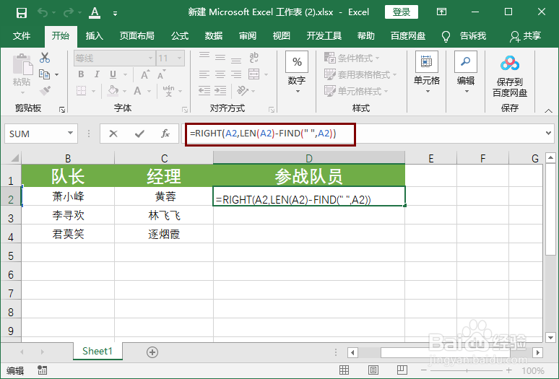Switch to the 公式 tab
The height and width of the screenshot is (379, 559).
(180, 36)
